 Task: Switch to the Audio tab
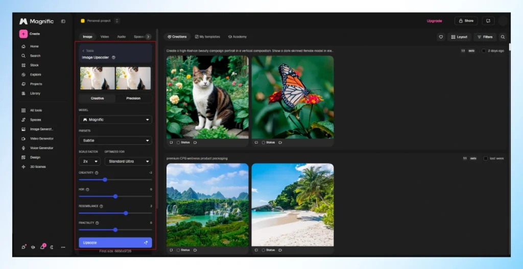point(122,37)
